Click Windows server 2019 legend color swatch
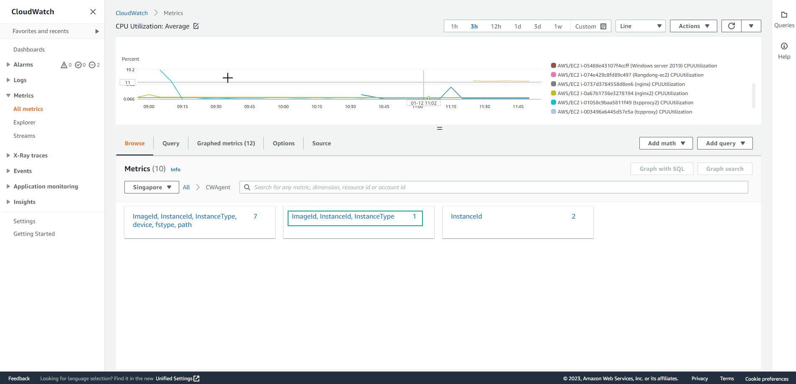 point(554,66)
